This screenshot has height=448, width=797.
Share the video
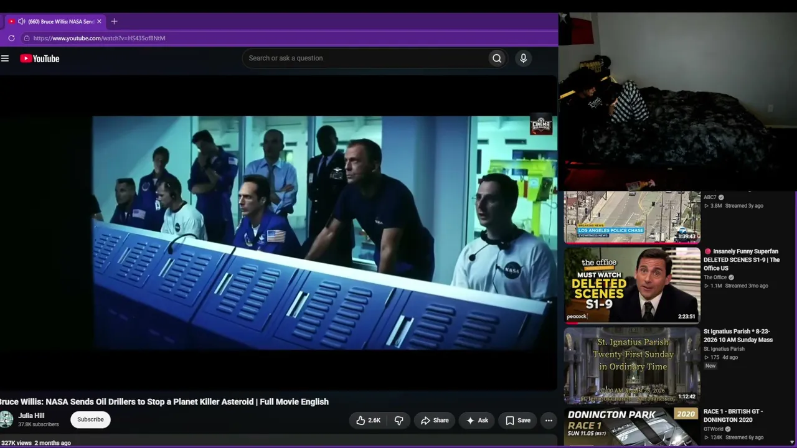pyautogui.click(x=435, y=421)
